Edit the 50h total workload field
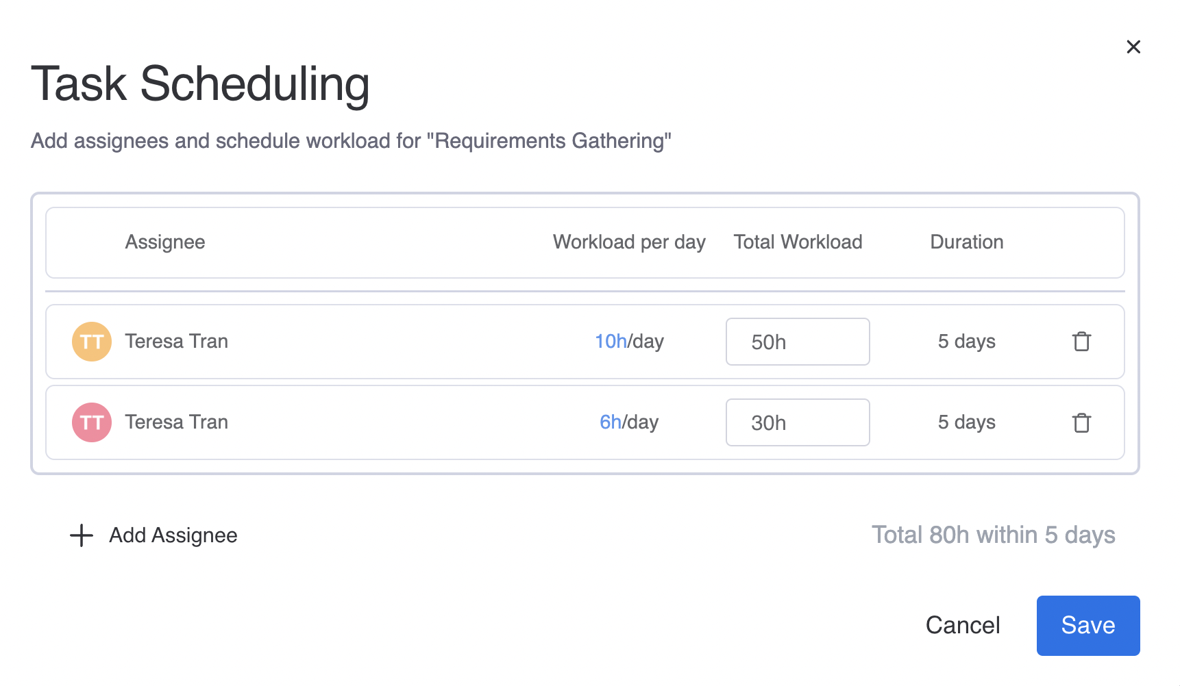The width and height of the screenshot is (1180, 686). click(x=797, y=342)
